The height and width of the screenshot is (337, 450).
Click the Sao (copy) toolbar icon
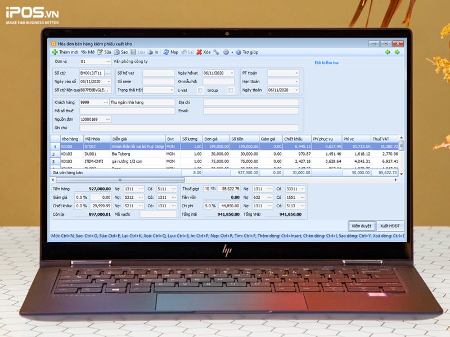click(116, 52)
